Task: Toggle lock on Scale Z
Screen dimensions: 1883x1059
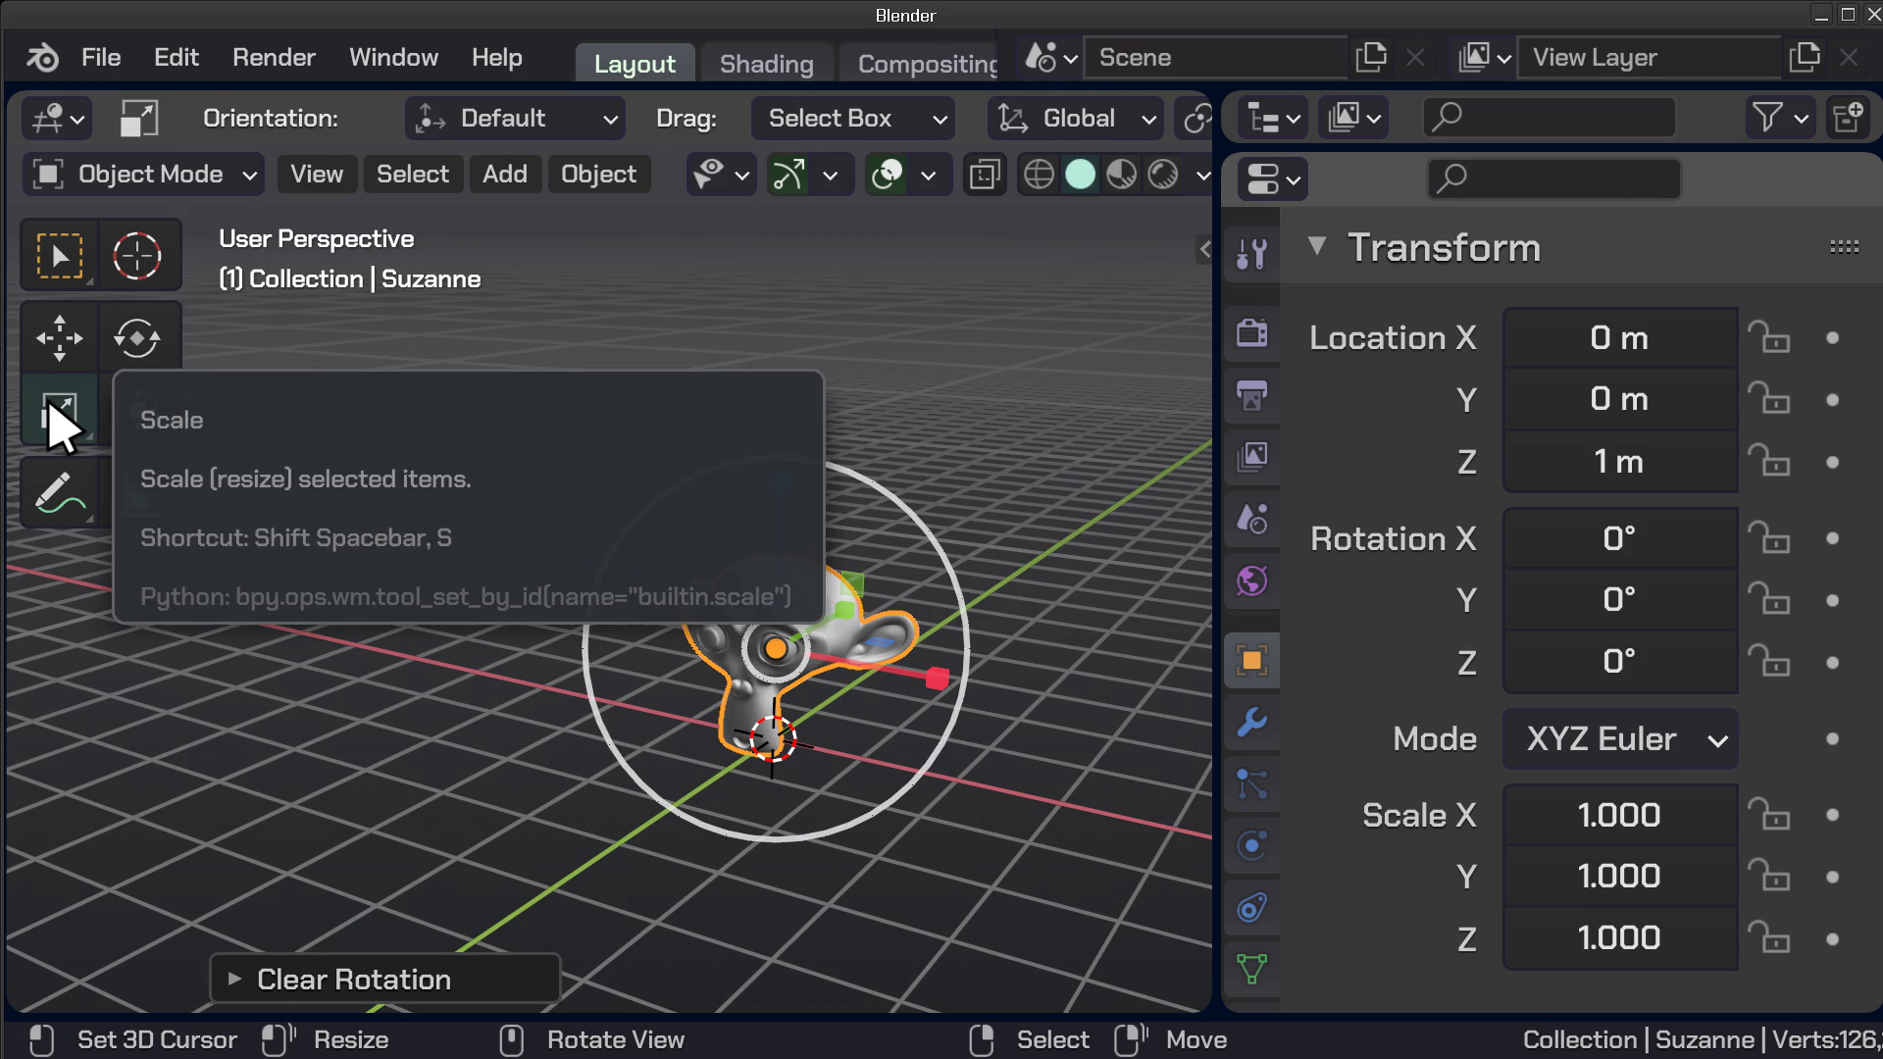Action: click(x=1769, y=938)
